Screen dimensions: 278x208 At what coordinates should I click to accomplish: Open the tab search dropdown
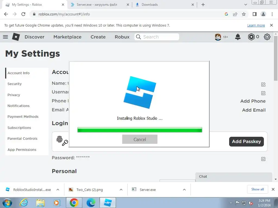click(x=245, y=5)
